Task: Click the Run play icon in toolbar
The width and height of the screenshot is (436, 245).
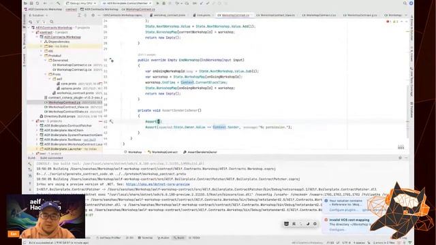Action: pyautogui.click(x=157, y=3)
